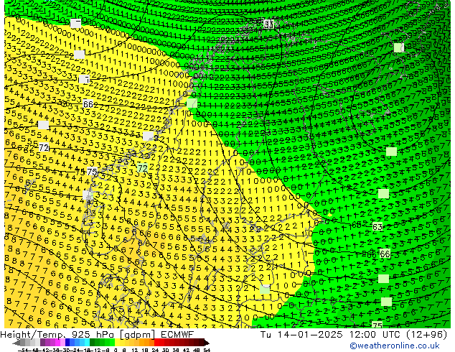Click the -54 value under the temperature legend
Viewport: 455px width, 352px height.
point(23,350)
